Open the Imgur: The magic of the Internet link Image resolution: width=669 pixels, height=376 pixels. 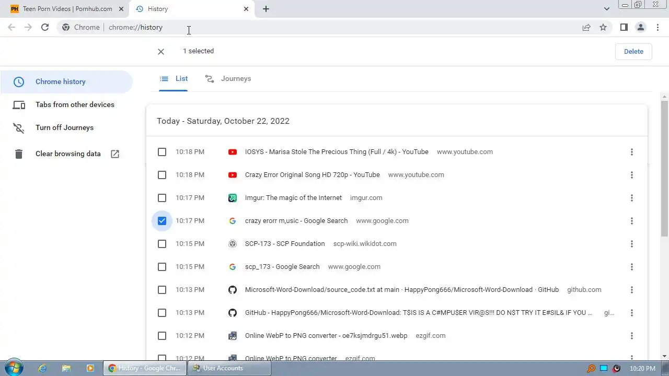[293, 198]
